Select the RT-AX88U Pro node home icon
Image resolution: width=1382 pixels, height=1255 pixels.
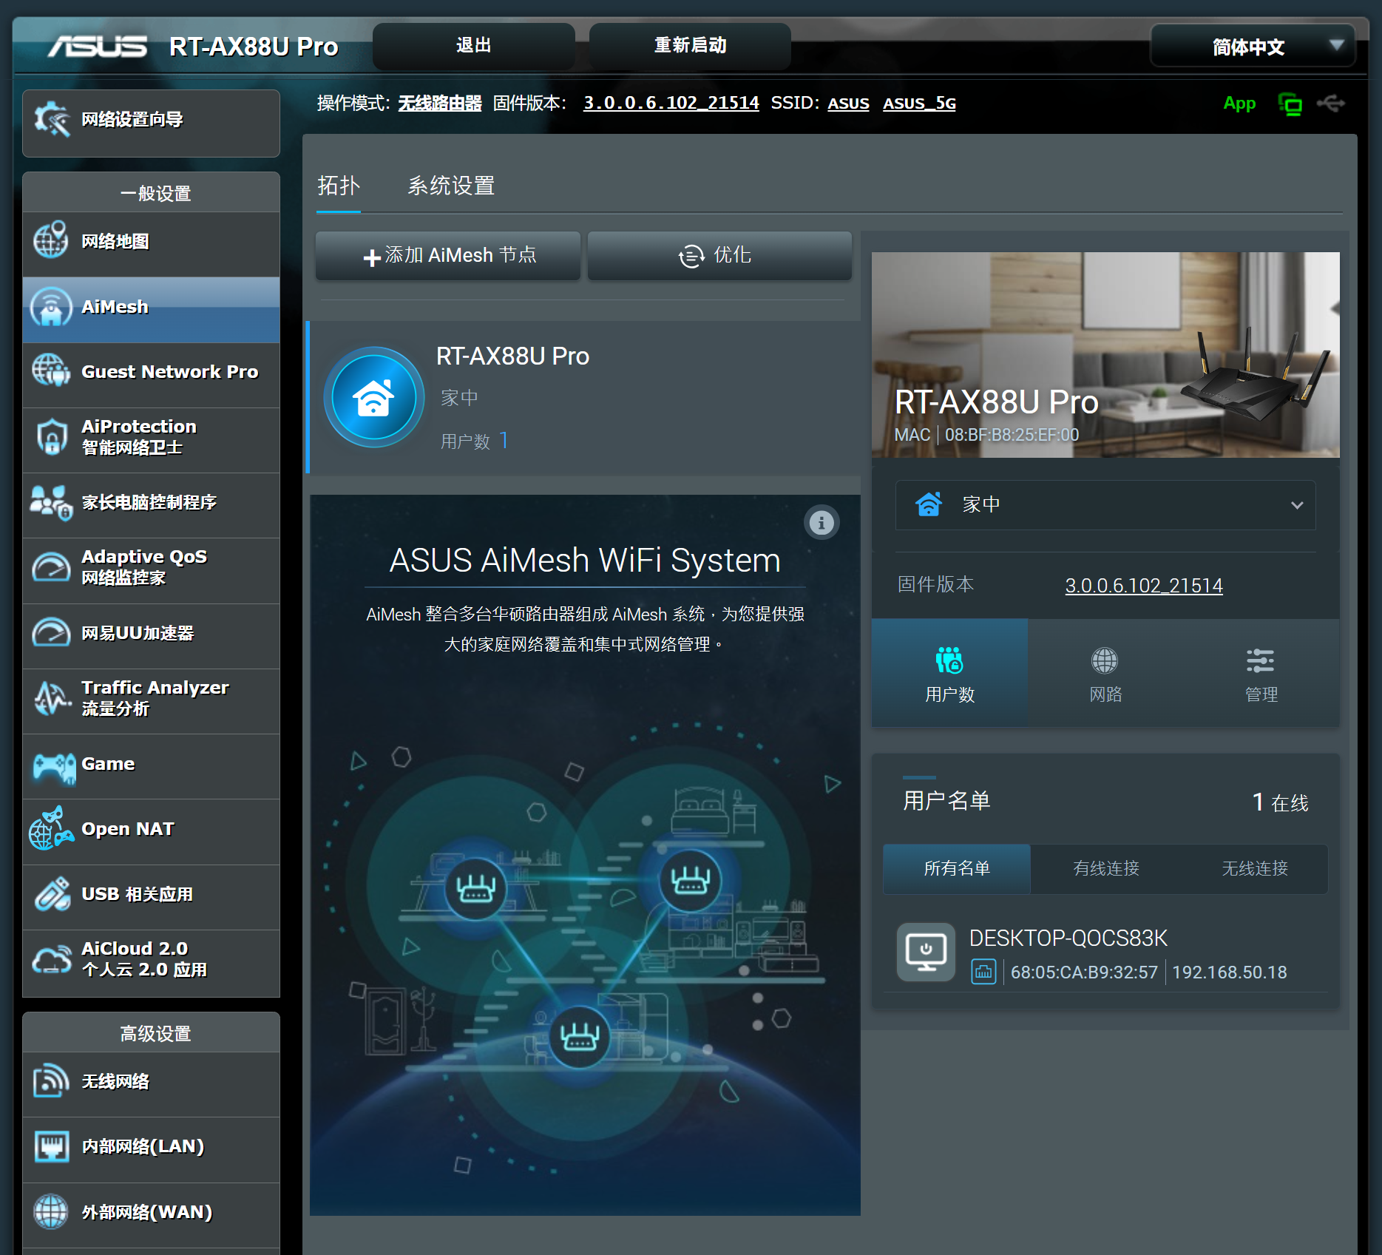coord(374,397)
